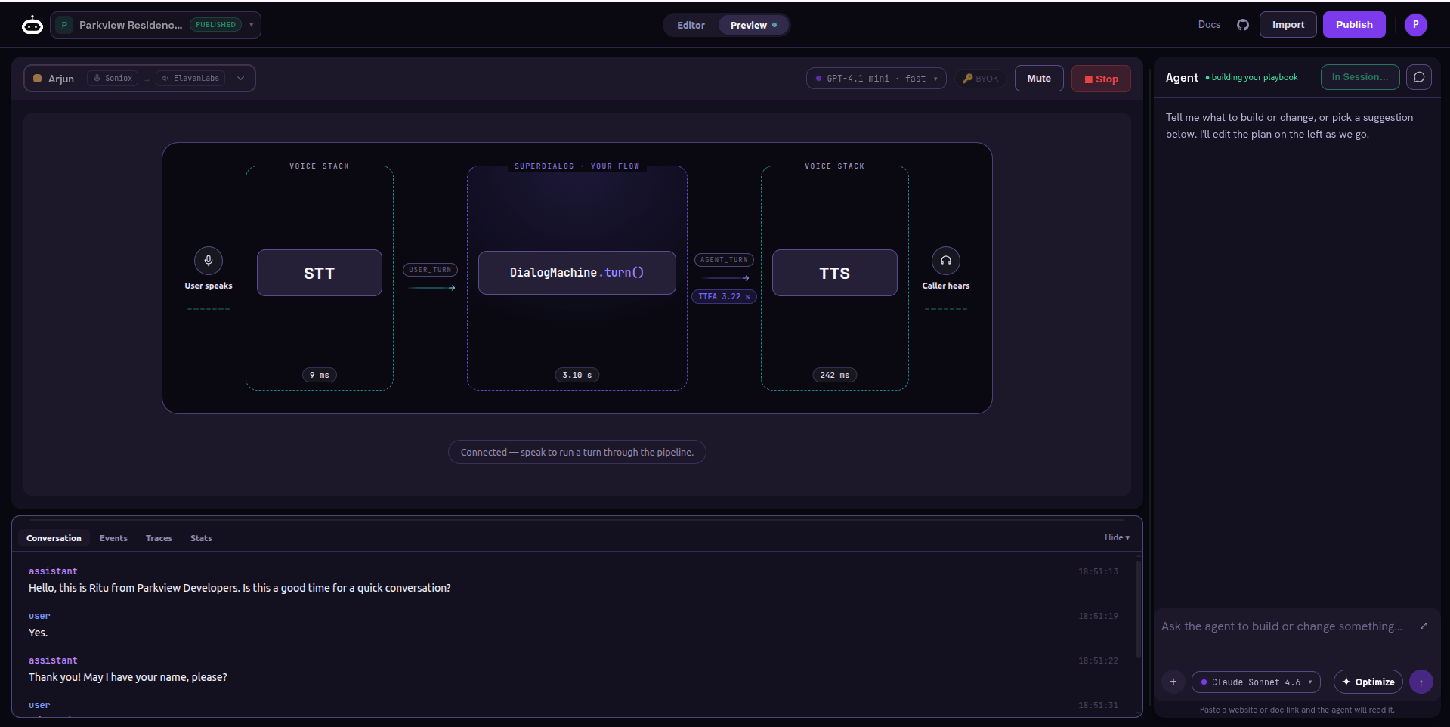The width and height of the screenshot is (1450, 727).
Task: Click the USER_TURN label
Action: [x=430, y=270]
